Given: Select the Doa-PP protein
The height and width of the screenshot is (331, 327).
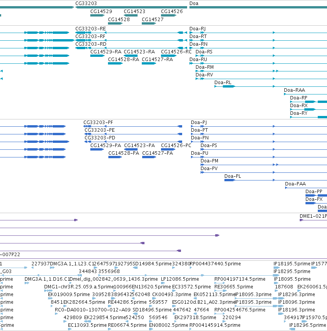Looking at the screenshot, I should click(314, 192).
